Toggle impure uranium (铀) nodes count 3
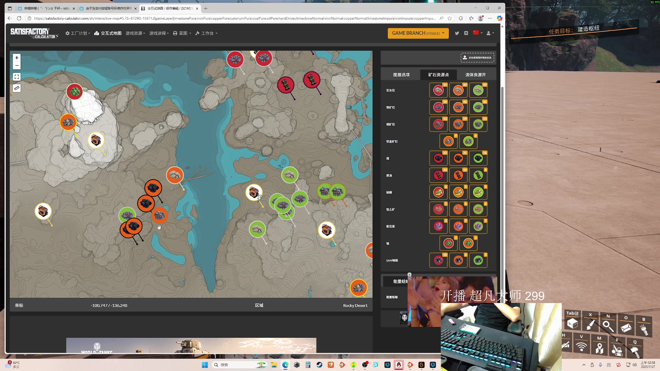 pyautogui.click(x=448, y=244)
